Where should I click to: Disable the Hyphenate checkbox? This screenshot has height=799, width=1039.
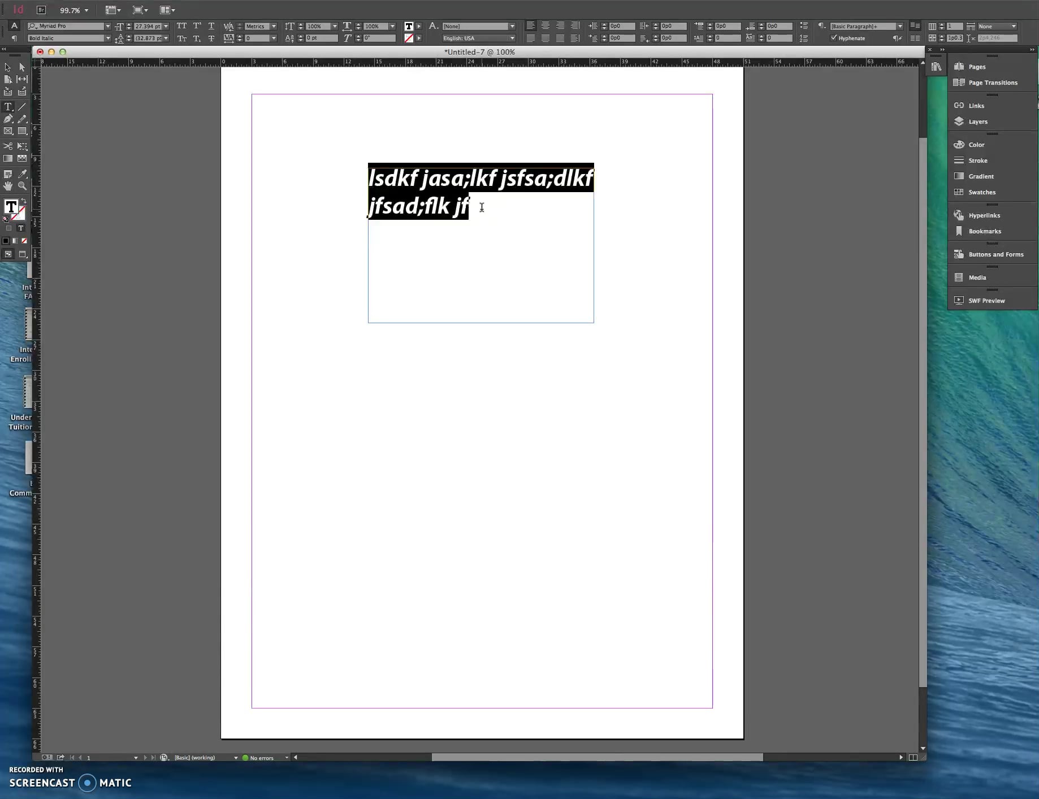[834, 38]
